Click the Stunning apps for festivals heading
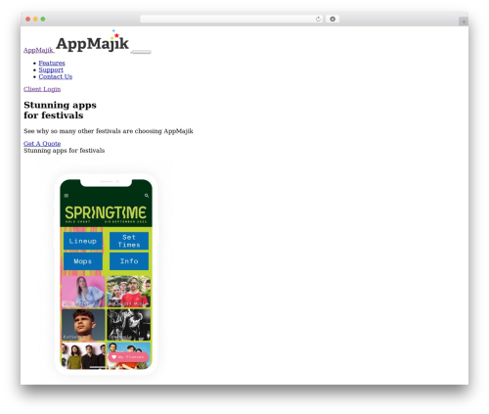489x414 pixels. 60,110
